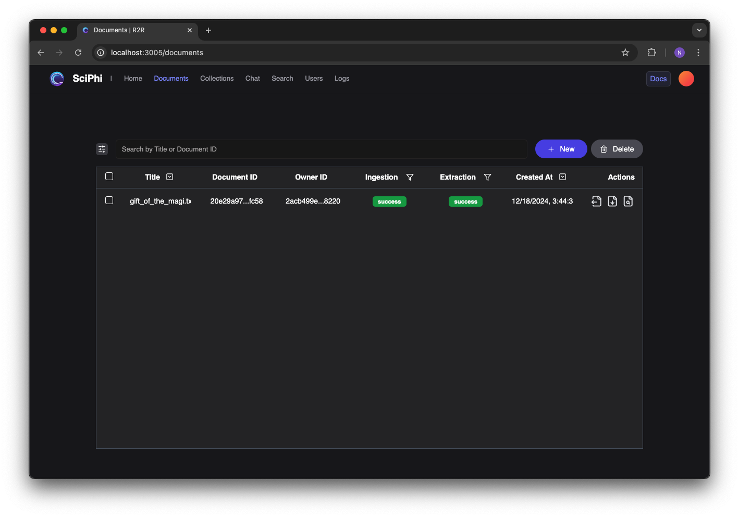Go forward in the browser

click(x=59, y=53)
